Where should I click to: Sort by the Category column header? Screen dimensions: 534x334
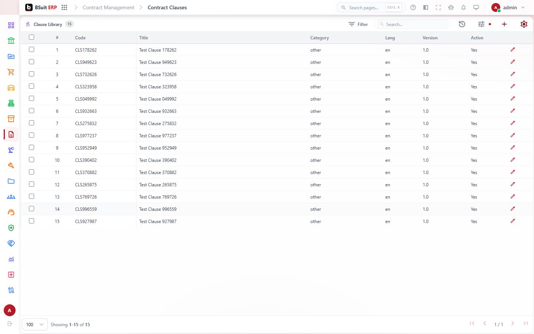pos(320,38)
